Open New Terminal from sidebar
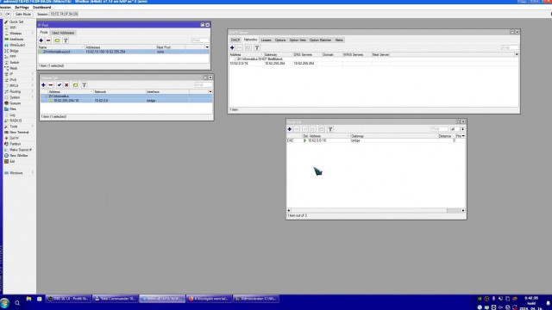Image resolution: width=552 pixels, height=310 pixels. pos(19,132)
